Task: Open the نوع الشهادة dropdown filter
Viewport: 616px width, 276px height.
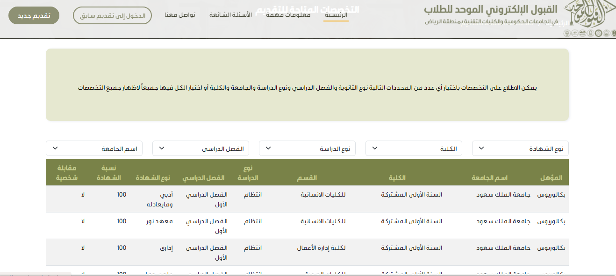Action: [520, 149]
